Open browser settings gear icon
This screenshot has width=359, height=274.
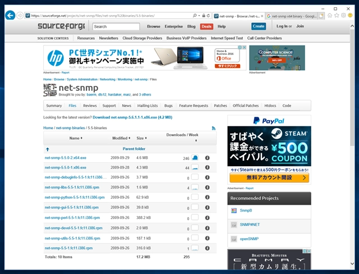click(x=343, y=15)
